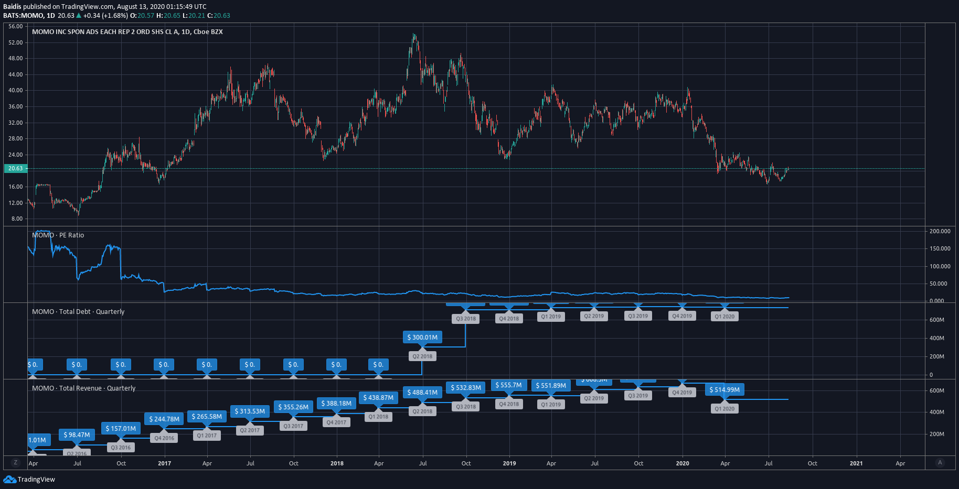Click the $244.78M revenue marker

(x=164, y=419)
